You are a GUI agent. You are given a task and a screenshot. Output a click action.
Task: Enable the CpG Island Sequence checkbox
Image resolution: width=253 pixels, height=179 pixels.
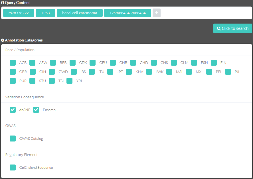[13, 167]
